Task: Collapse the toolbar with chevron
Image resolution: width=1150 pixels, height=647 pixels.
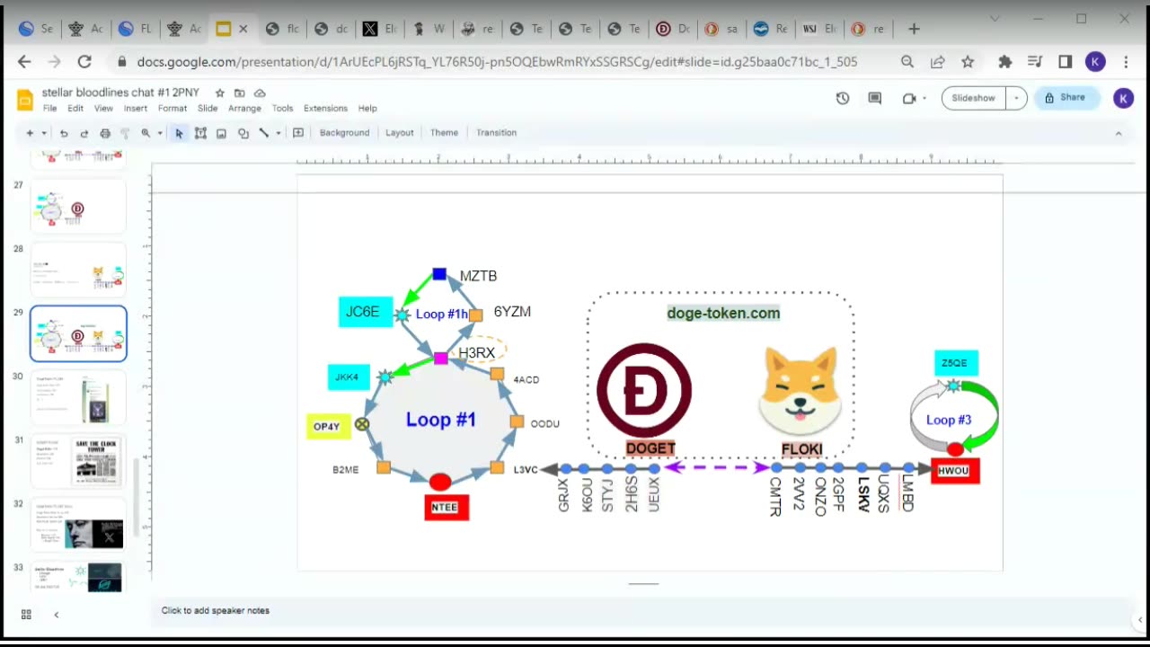Action: [x=1119, y=133]
